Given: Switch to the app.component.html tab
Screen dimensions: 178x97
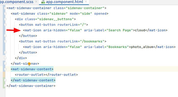Looking at the screenshot, I should click(x=64, y=2).
